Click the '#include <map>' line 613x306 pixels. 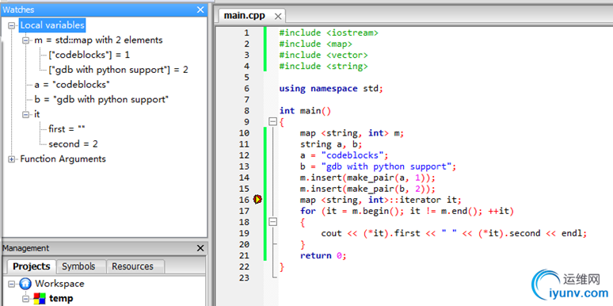pos(315,44)
